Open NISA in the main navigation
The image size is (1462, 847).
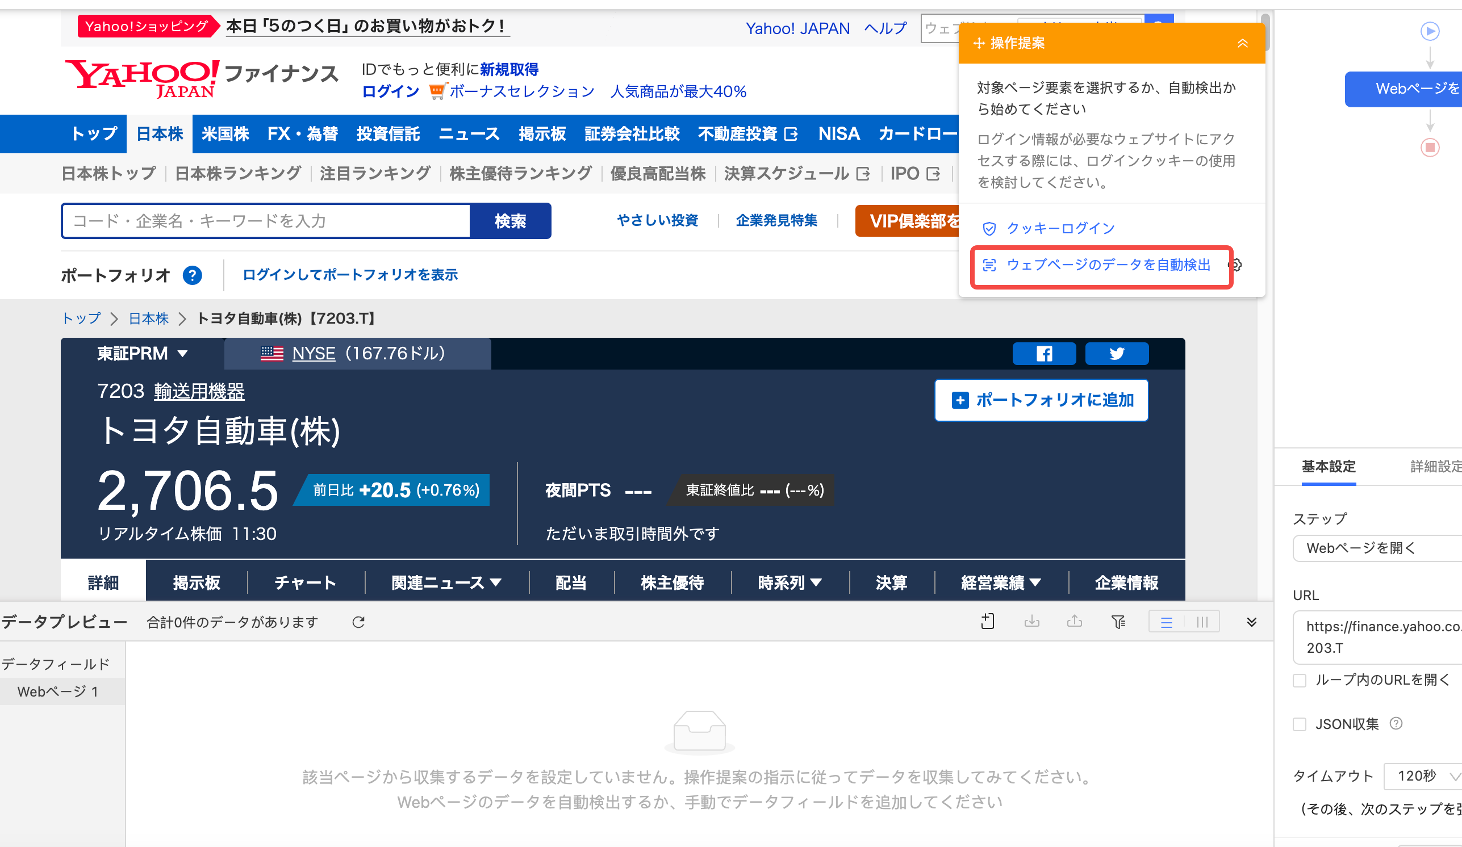click(839, 134)
